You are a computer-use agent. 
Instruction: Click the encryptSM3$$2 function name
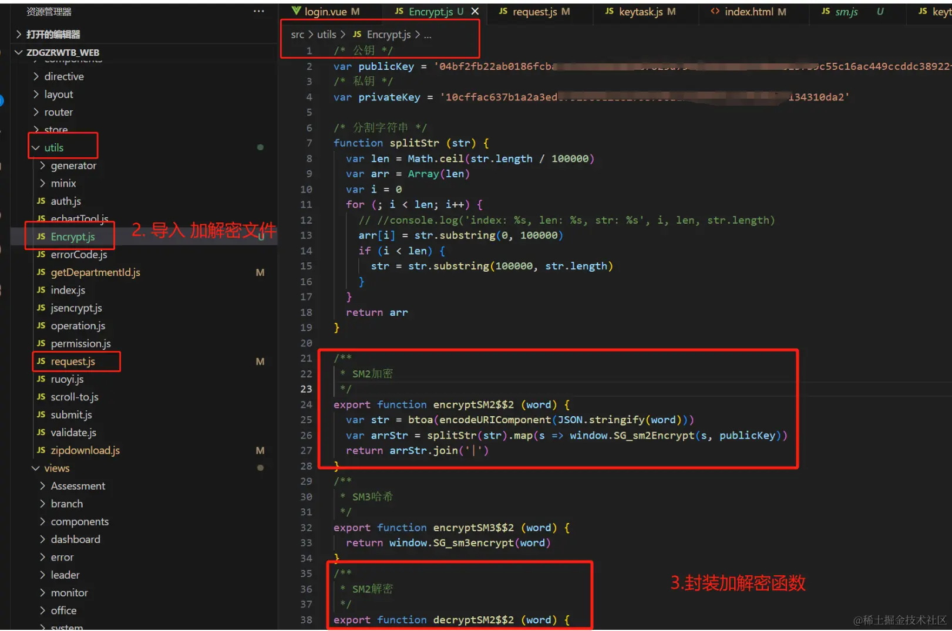tap(473, 528)
